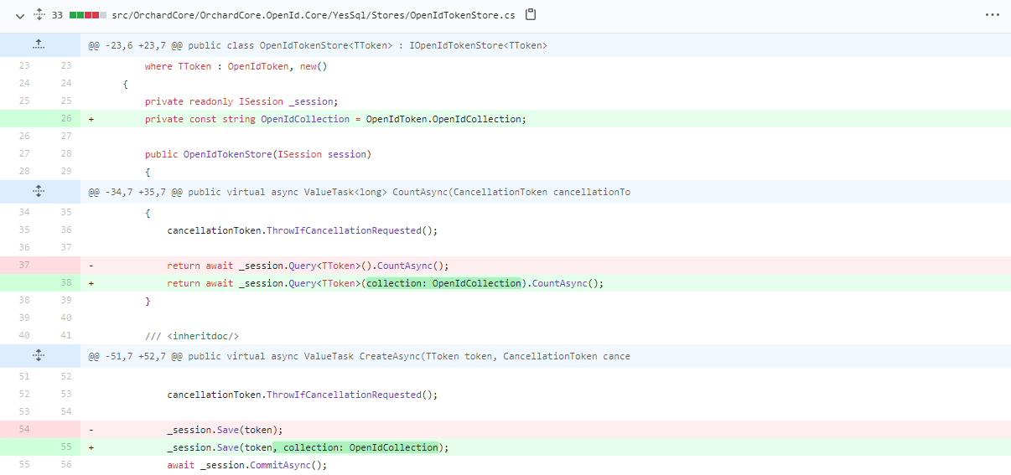Click the added 'private const string OpenIdCollection' line
This screenshot has width=1011, height=475.
pos(335,119)
